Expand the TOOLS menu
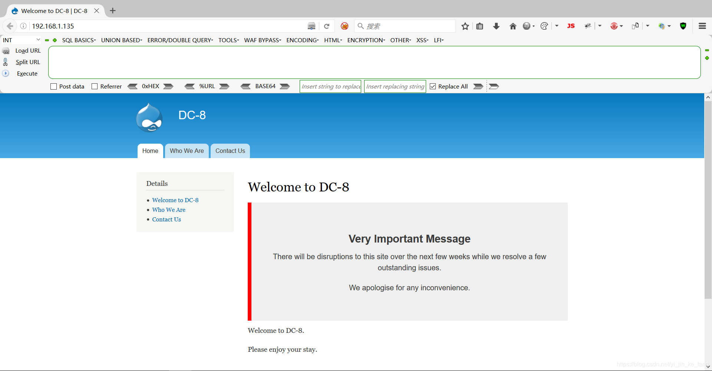This screenshot has height=371, width=712. pos(228,40)
